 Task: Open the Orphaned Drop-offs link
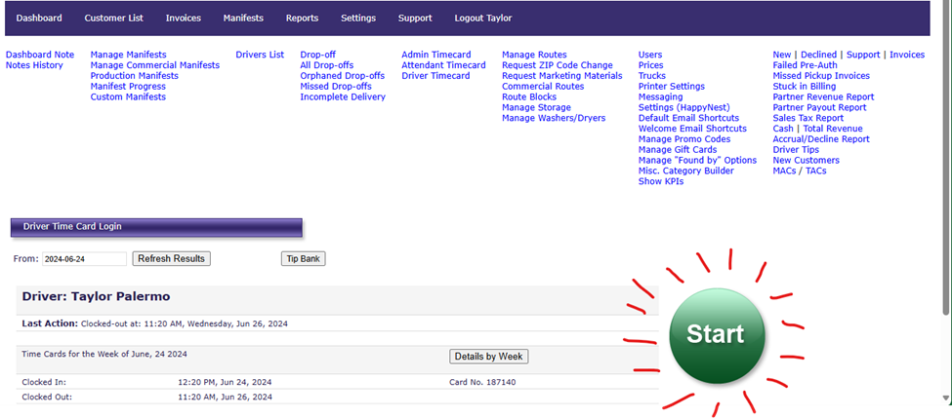[x=342, y=76]
